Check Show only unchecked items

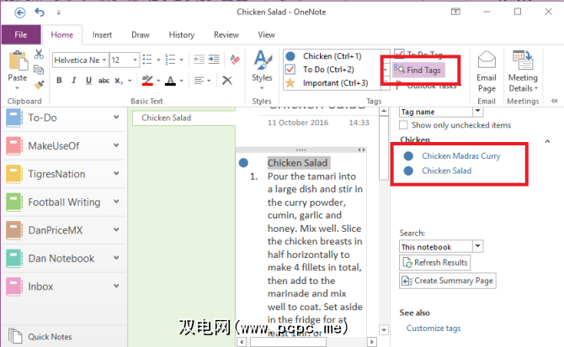pos(403,125)
